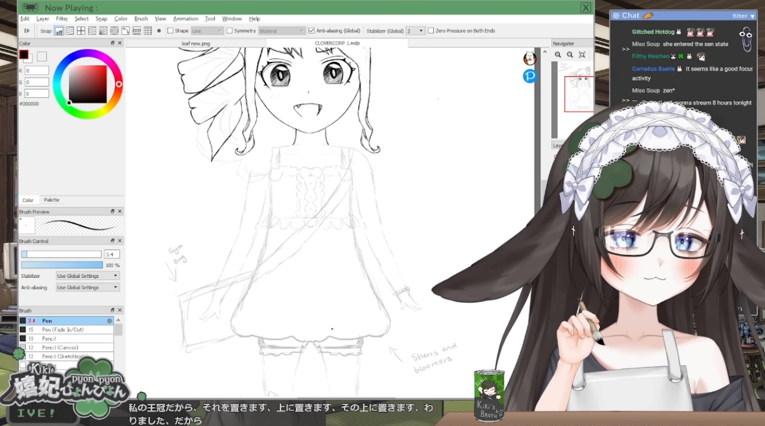
Task: Choose the curve snap icon
Action: point(125,31)
